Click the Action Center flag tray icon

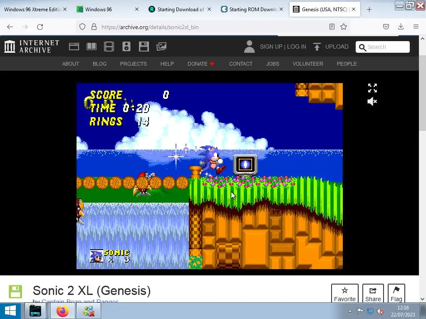pyautogui.click(x=360, y=311)
